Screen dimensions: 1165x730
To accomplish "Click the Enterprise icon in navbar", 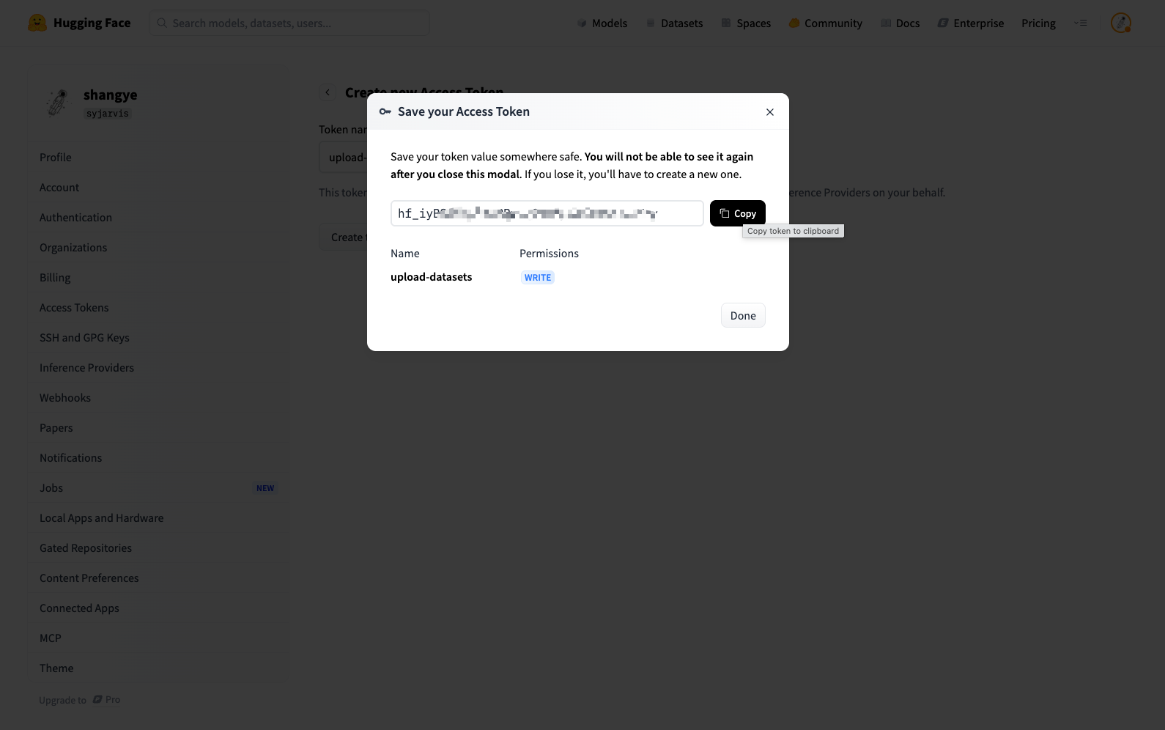I will tap(943, 23).
